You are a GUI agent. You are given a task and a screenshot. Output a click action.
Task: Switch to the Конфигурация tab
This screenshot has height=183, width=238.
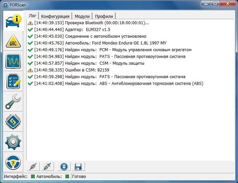[x=55, y=16]
